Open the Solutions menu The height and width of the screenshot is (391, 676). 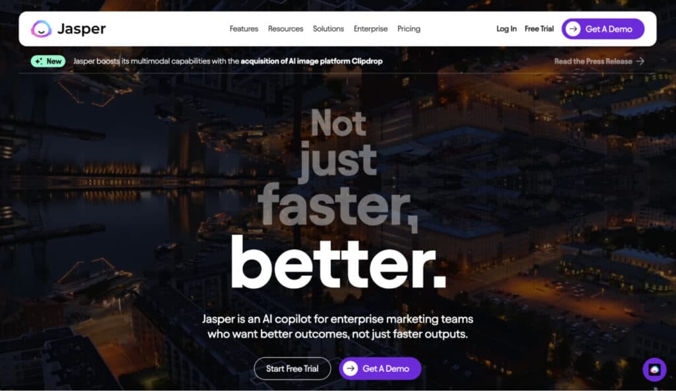[328, 29]
